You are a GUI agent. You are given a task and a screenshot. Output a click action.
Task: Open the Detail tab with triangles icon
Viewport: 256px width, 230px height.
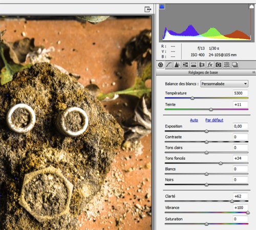click(x=177, y=65)
